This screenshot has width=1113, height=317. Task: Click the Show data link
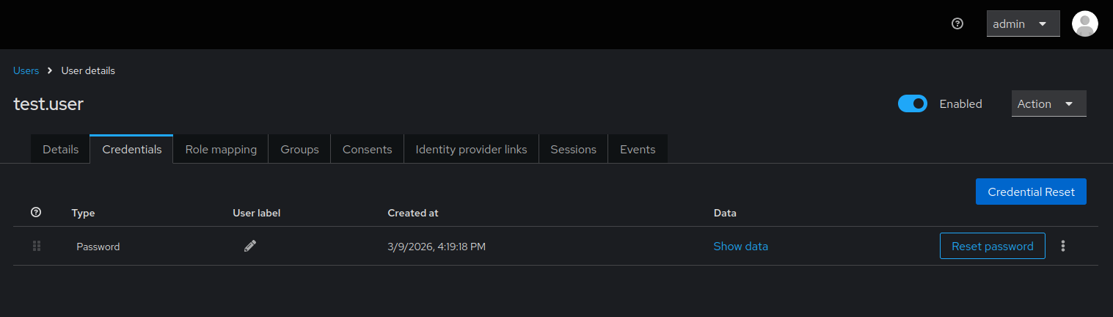point(740,247)
